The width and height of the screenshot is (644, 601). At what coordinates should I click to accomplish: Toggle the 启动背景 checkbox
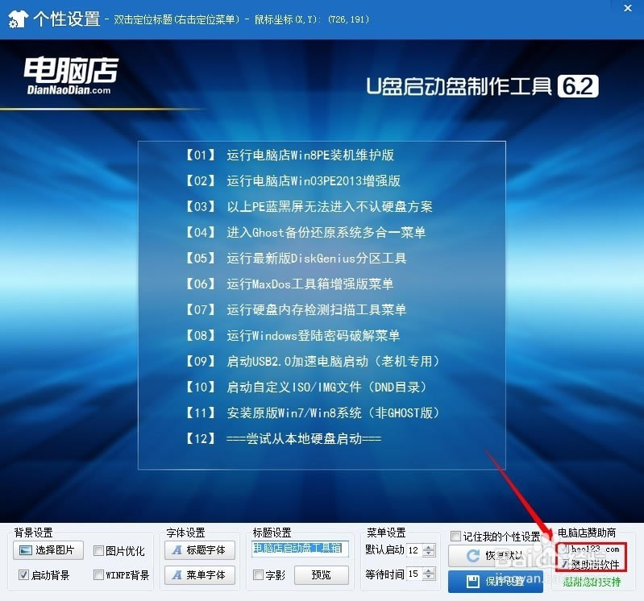coord(23,574)
